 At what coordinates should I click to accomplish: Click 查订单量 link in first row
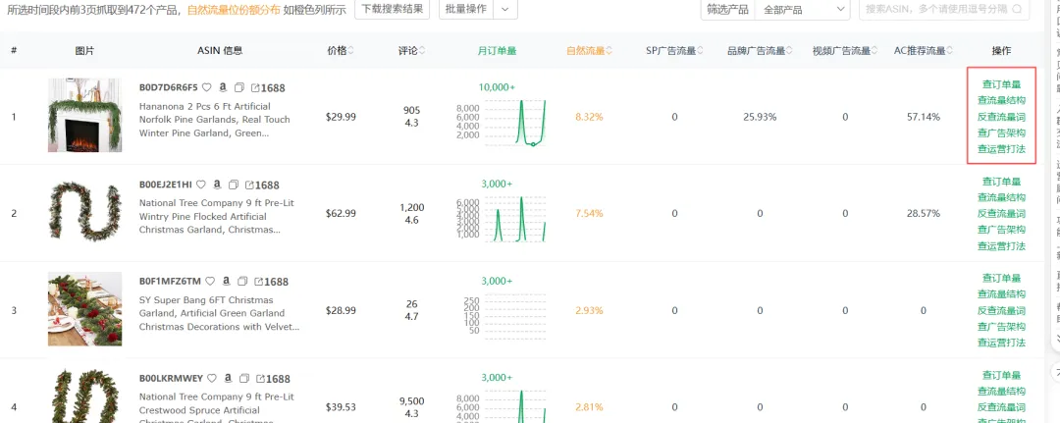pos(1001,84)
